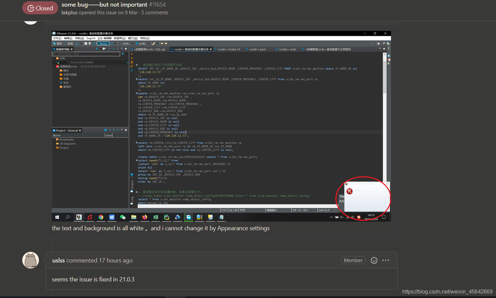Screen dimensions: 496x298
Task: Click the uslss avatar thumbnail
Action: pos(31,260)
